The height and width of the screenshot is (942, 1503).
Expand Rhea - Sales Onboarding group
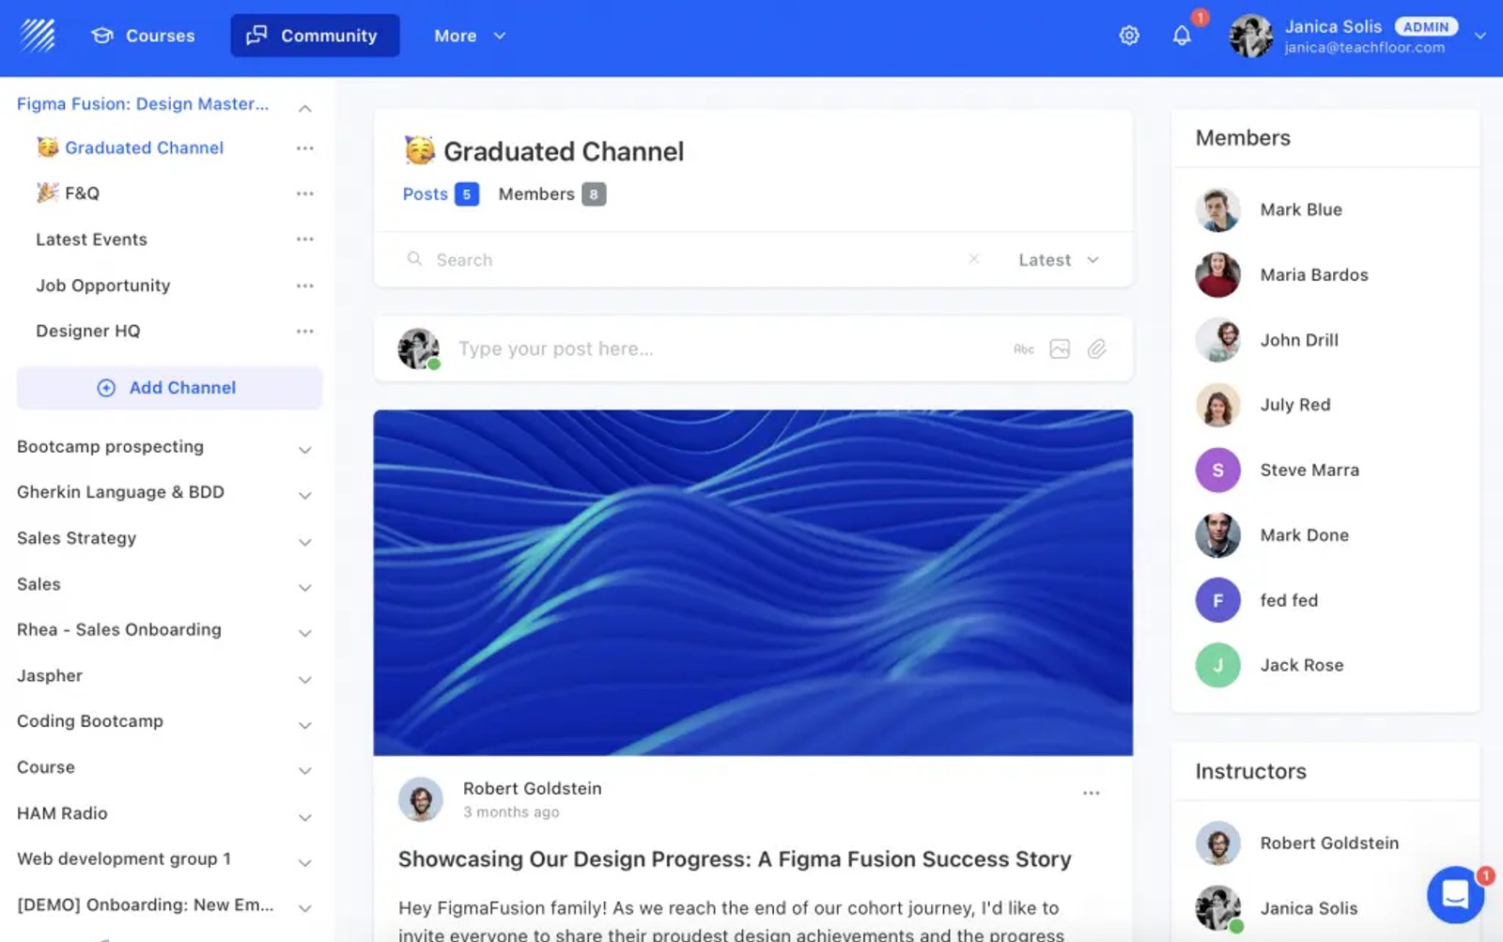tap(304, 633)
